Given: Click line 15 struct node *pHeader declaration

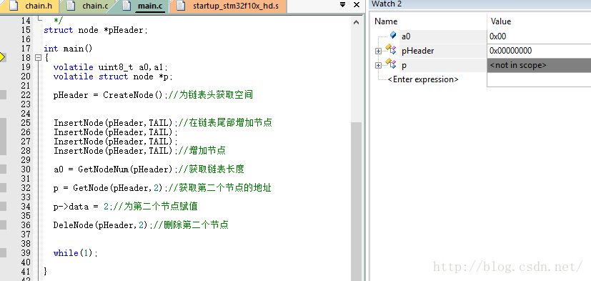Looking at the screenshot, I should [x=96, y=30].
